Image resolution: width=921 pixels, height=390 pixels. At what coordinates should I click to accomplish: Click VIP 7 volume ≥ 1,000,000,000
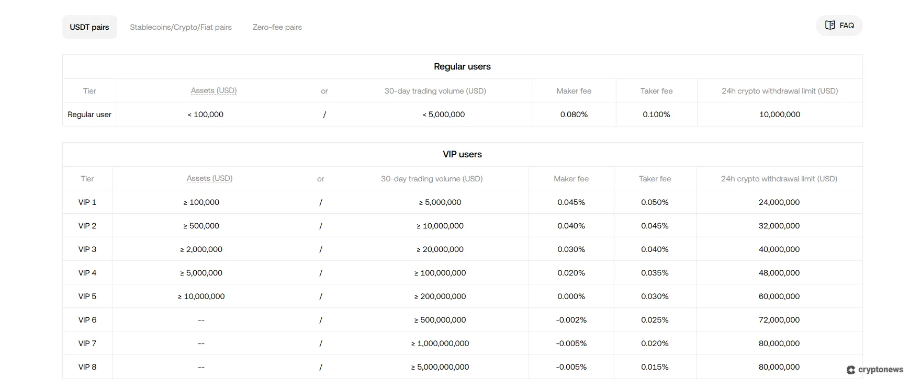pyautogui.click(x=440, y=343)
